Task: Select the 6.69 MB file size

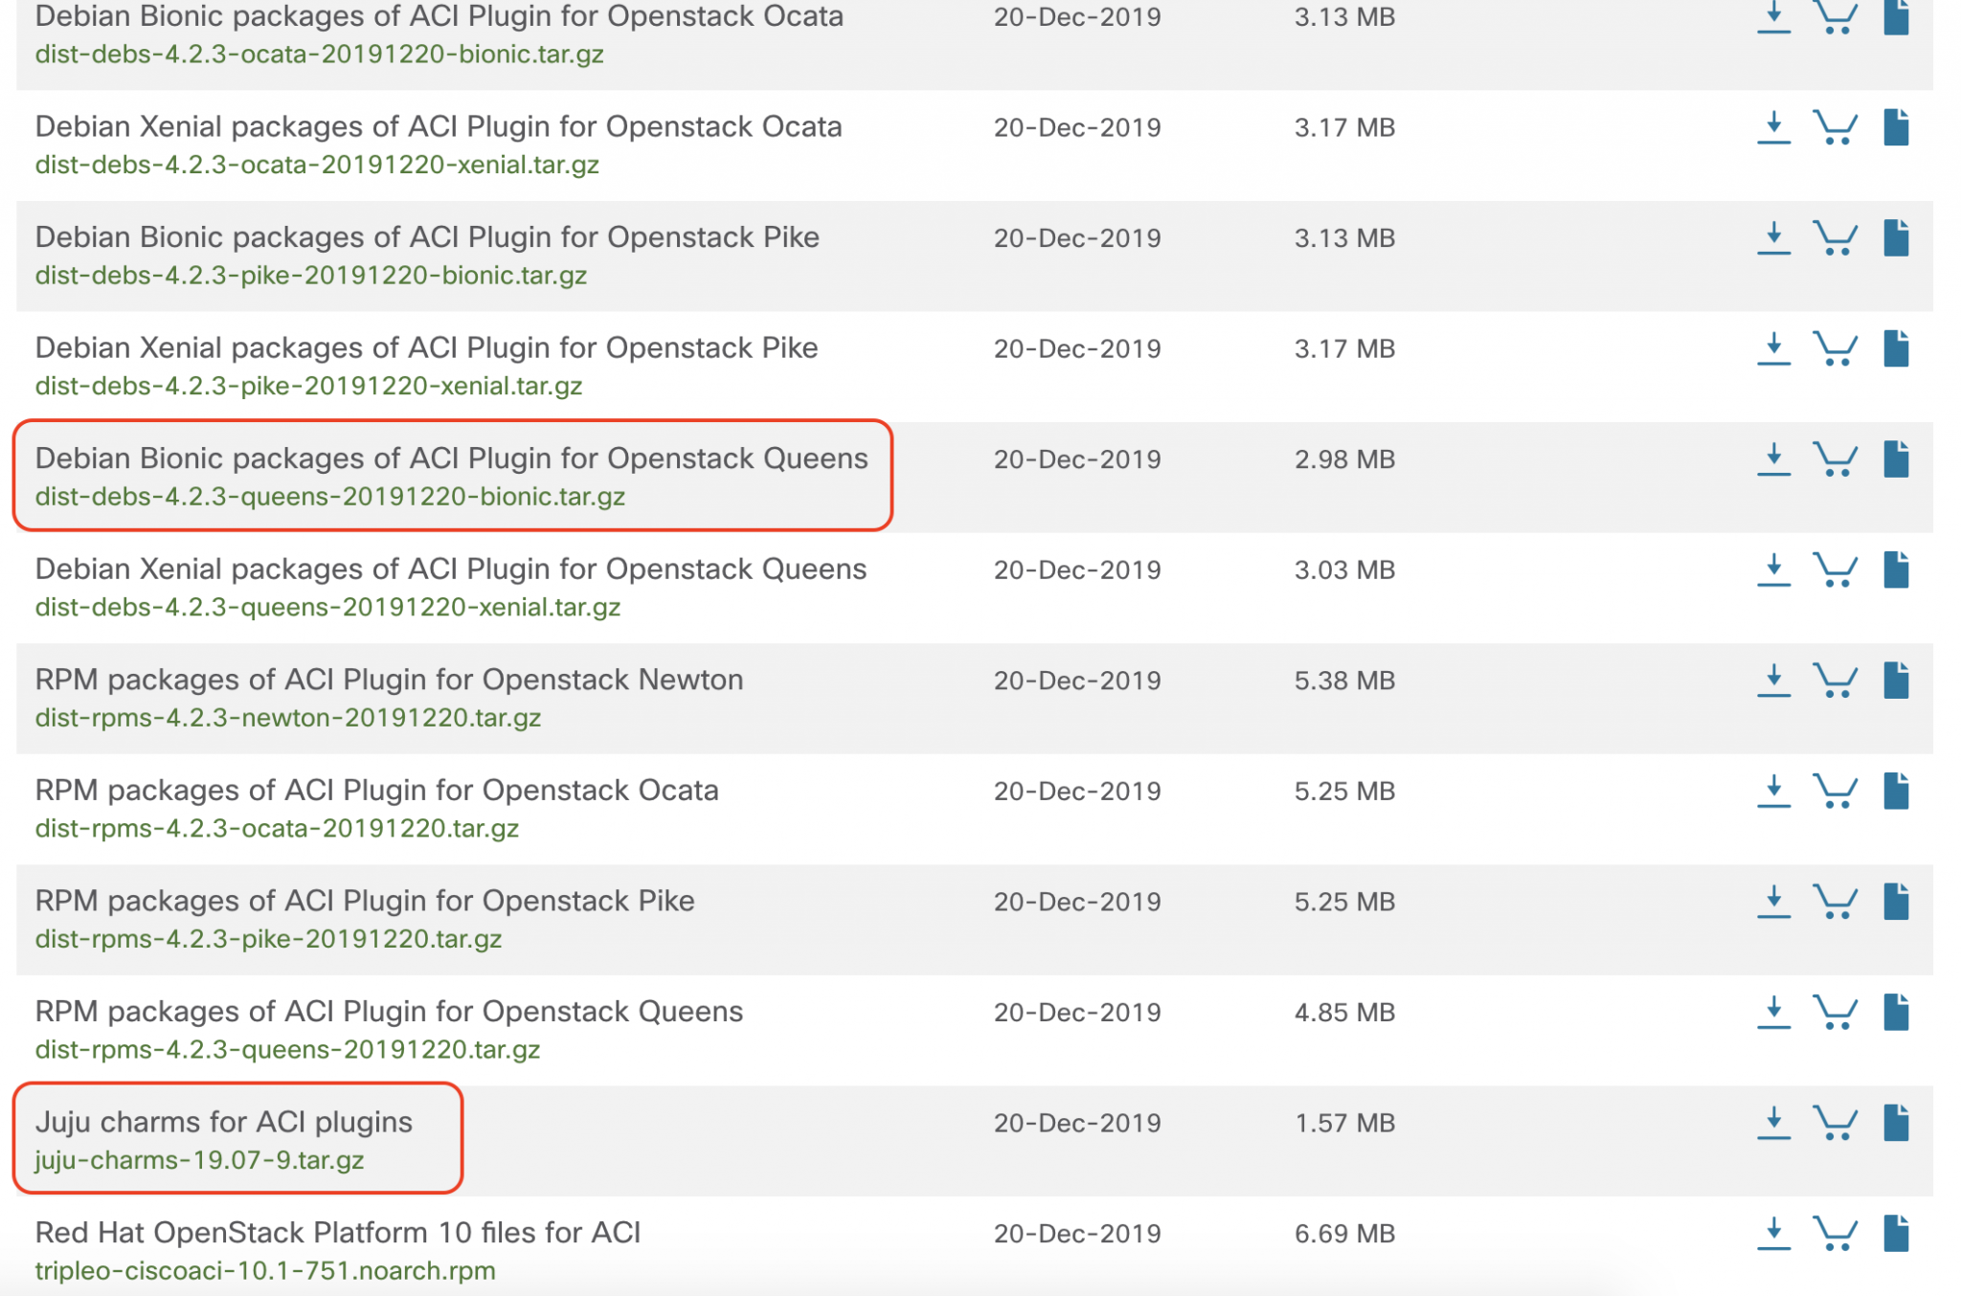Action: coord(1344,1233)
